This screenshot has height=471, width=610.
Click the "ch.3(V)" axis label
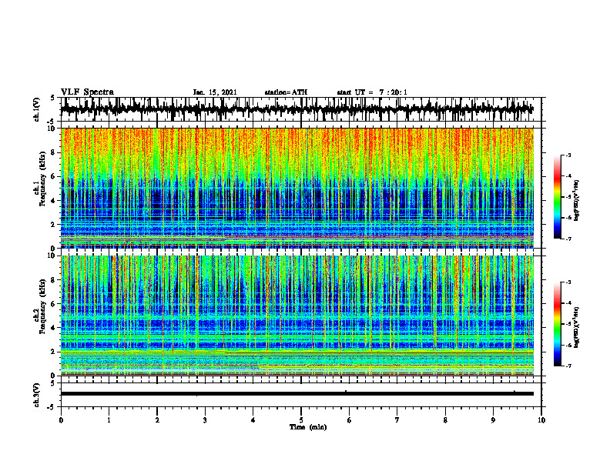(x=37, y=395)
